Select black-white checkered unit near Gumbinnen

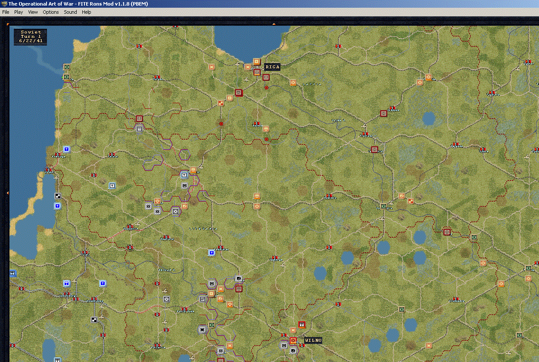tap(94, 319)
